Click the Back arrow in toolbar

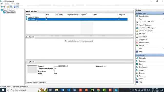pyautogui.click(x=2, y=7)
